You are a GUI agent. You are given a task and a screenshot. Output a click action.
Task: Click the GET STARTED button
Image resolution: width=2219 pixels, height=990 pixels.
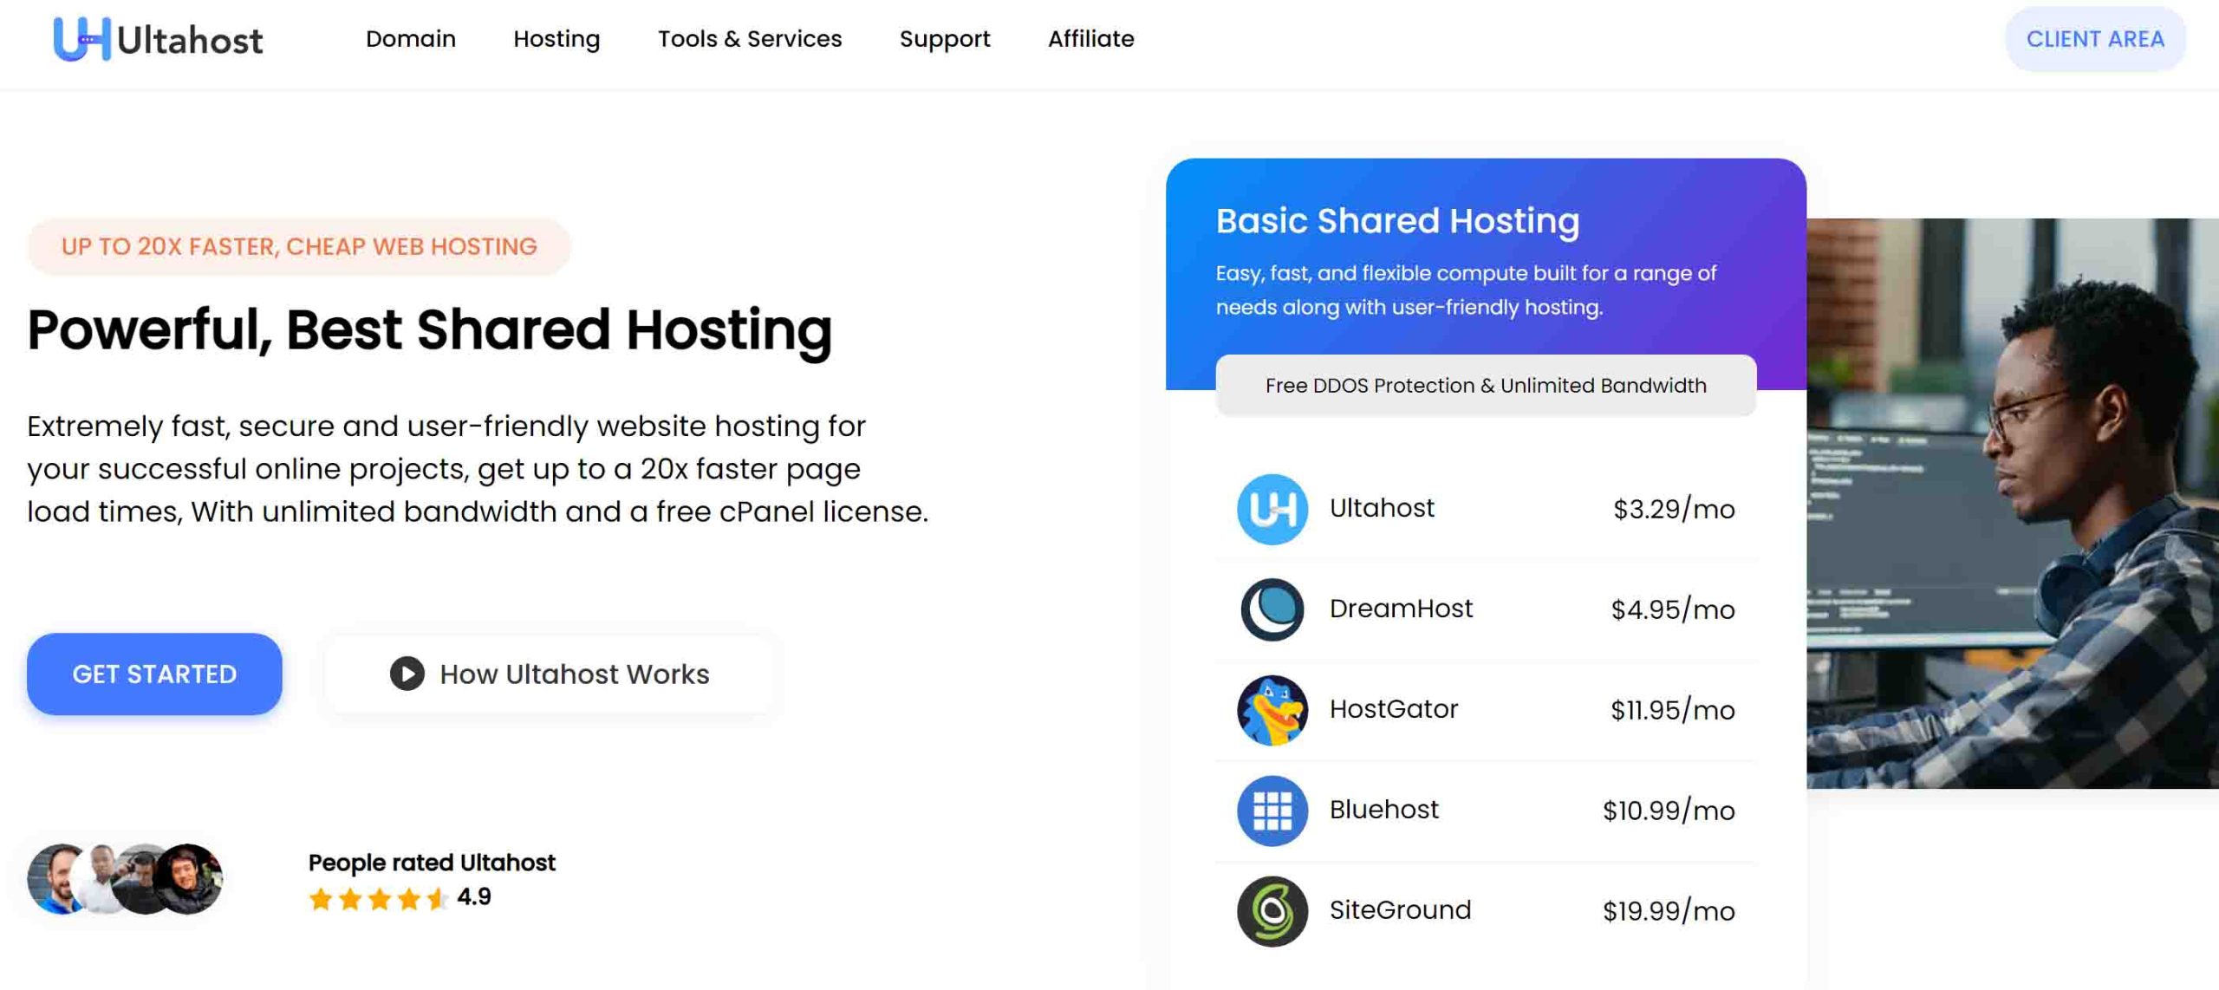click(x=154, y=674)
